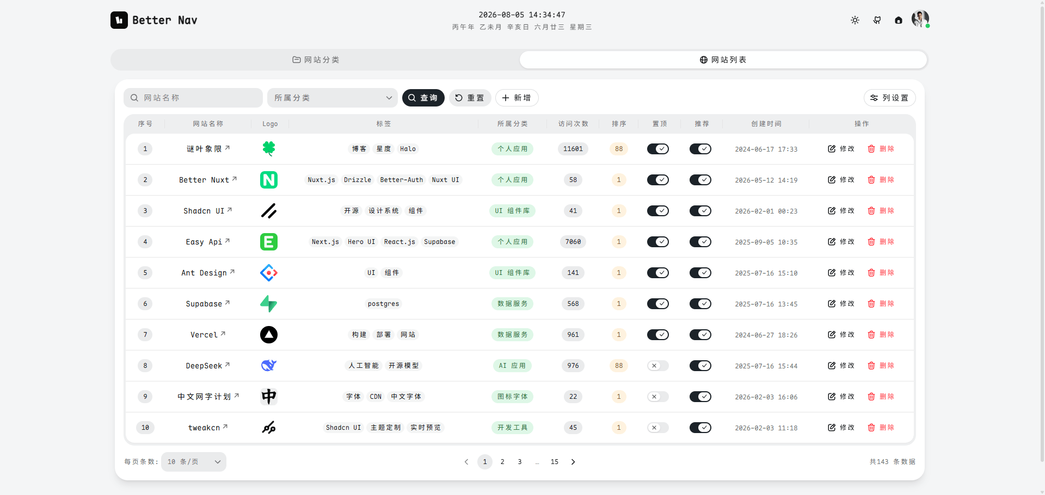This screenshot has width=1045, height=495.
Task: Click the 开发工具 category tag
Action: (513, 428)
